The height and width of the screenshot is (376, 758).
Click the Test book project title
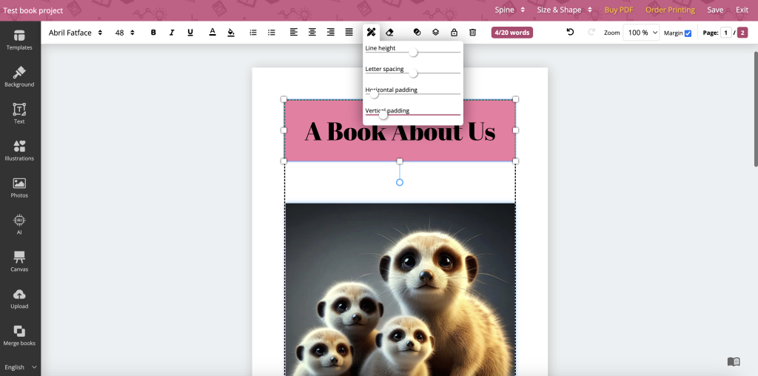(33, 10)
